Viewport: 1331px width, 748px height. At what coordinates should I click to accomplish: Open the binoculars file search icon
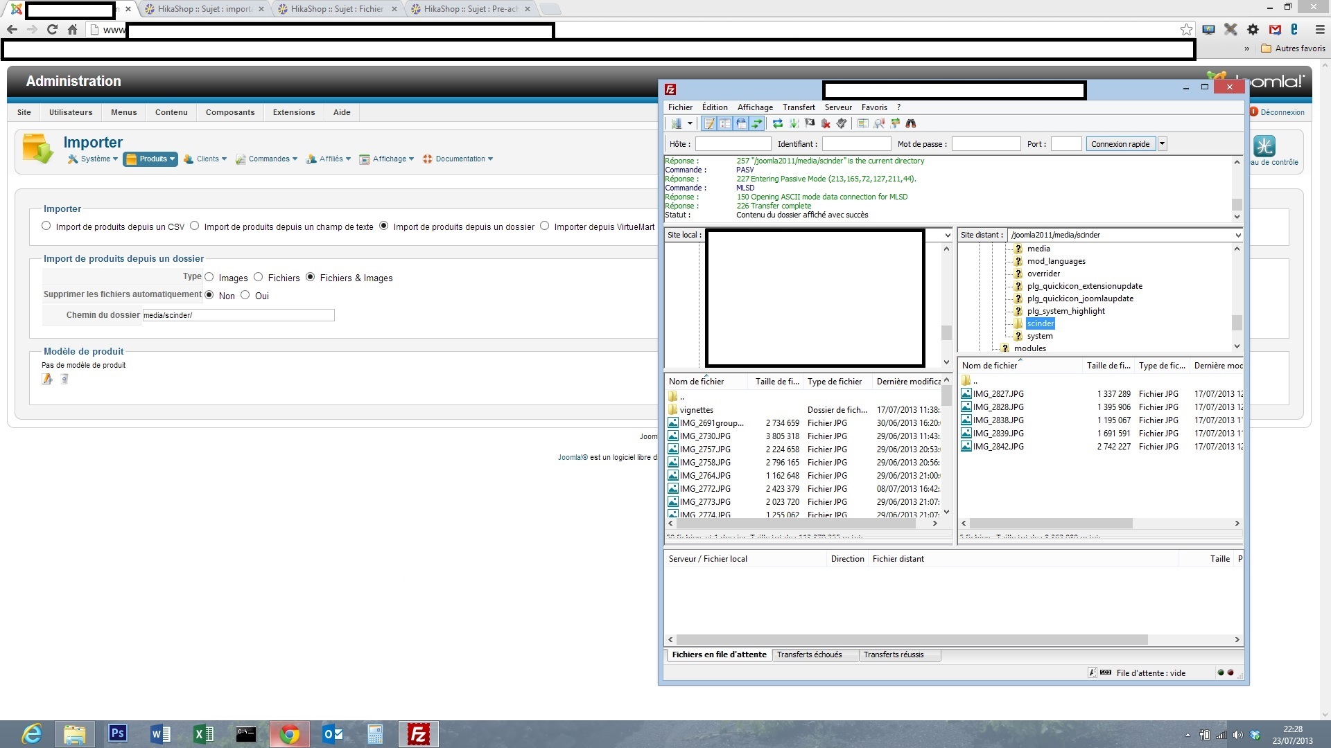(911, 123)
